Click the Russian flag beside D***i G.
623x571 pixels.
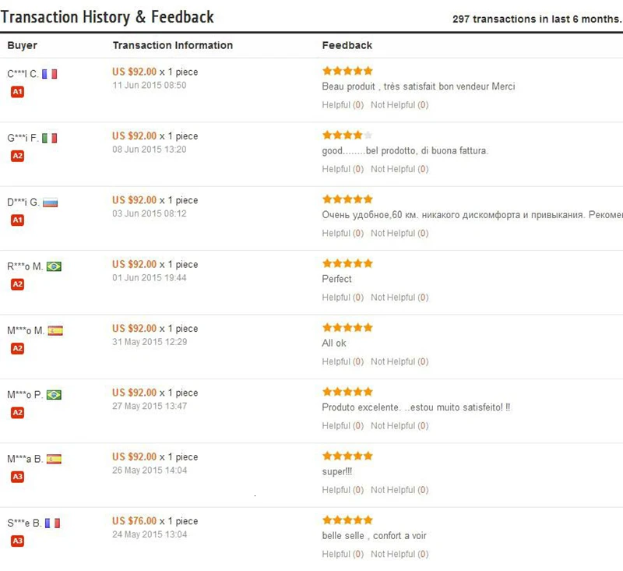51,203
